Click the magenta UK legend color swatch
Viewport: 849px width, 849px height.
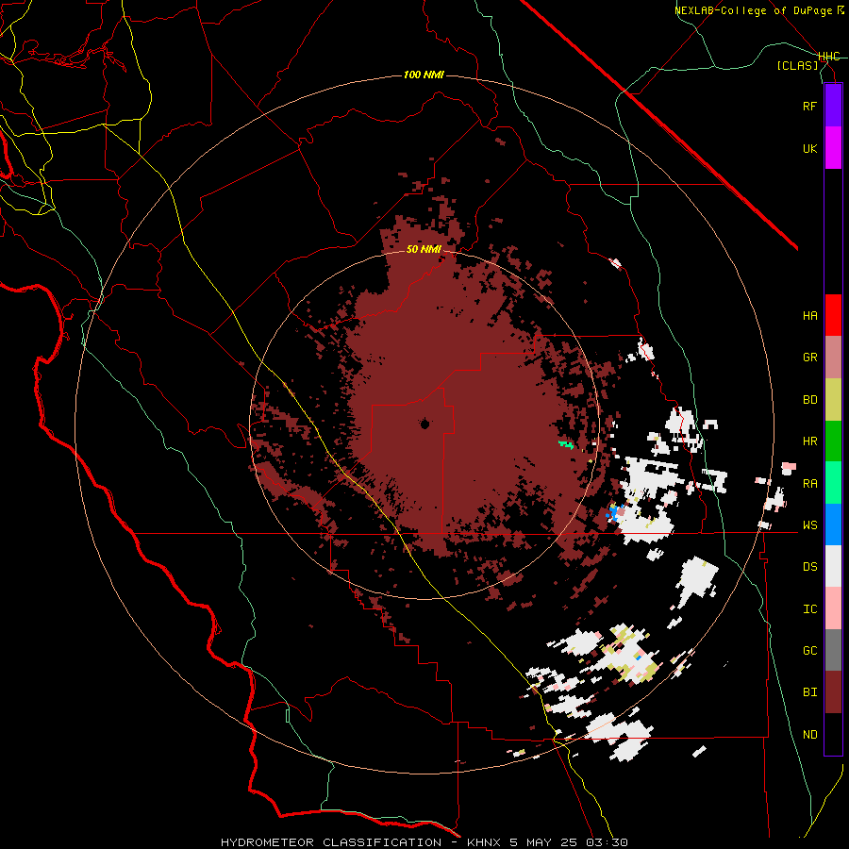pos(833,148)
